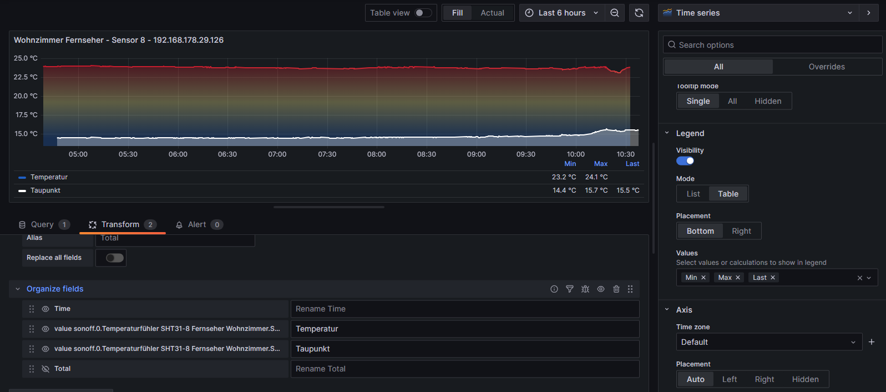Image resolution: width=886 pixels, height=392 pixels.
Task: Toggle visibility of the Time field
Action: (x=45, y=309)
